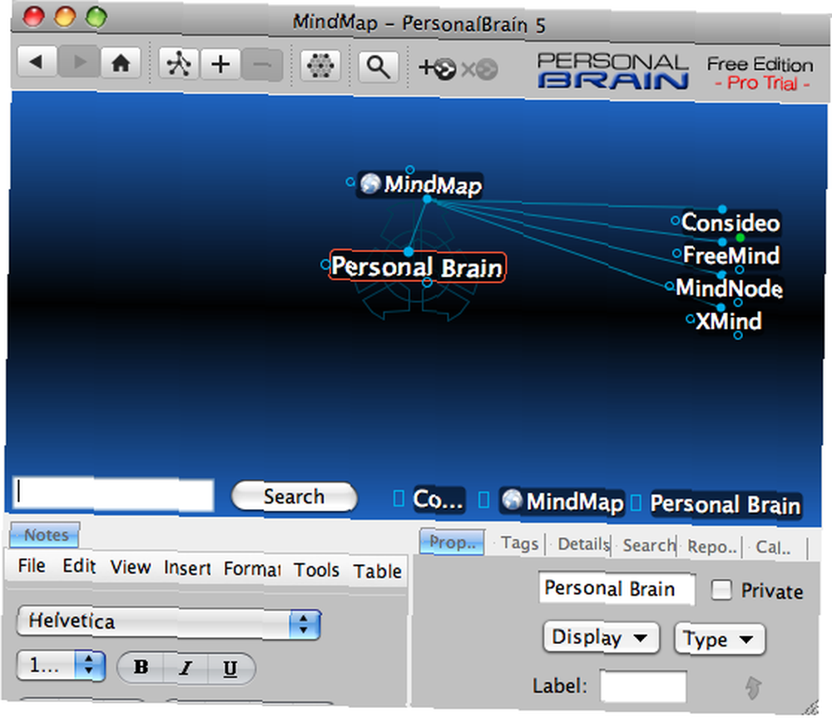The height and width of the screenshot is (718, 832).
Task: Click the thought name field containing Personal Brain
Action: tap(617, 588)
